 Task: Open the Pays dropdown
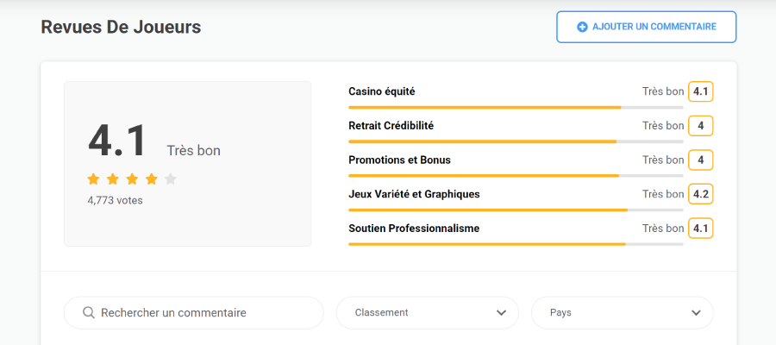click(622, 313)
